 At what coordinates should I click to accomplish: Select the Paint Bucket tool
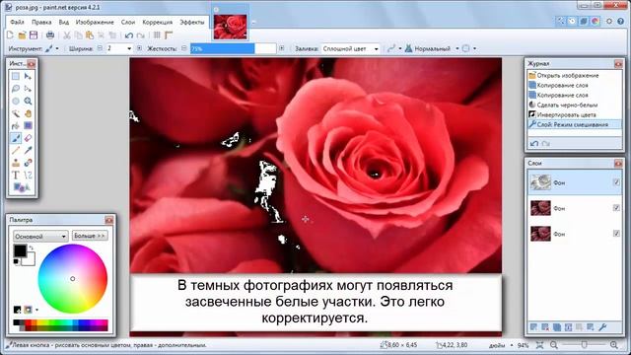[16, 126]
